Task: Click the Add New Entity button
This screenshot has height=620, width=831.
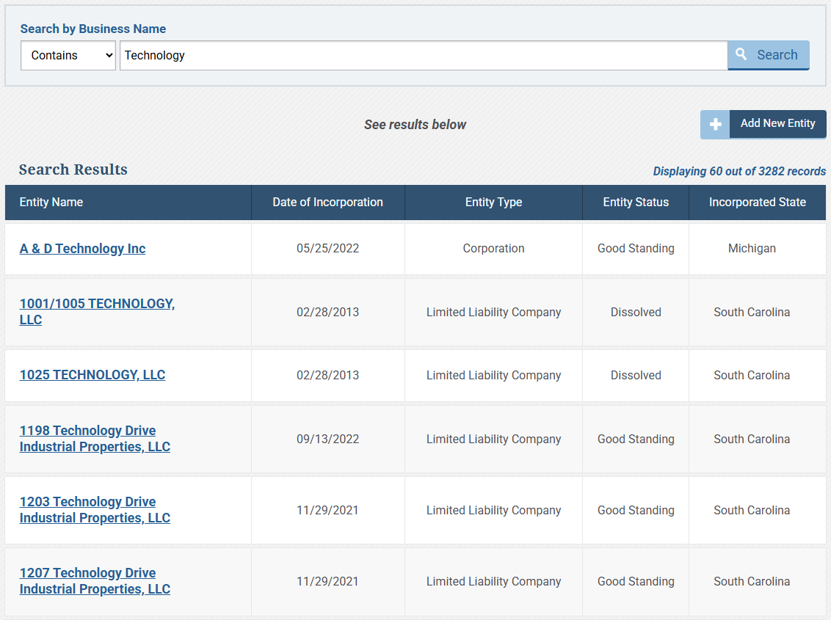Action: coord(777,124)
